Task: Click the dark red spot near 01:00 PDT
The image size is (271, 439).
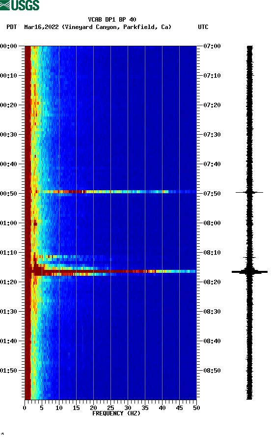Action: click(35, 223)
